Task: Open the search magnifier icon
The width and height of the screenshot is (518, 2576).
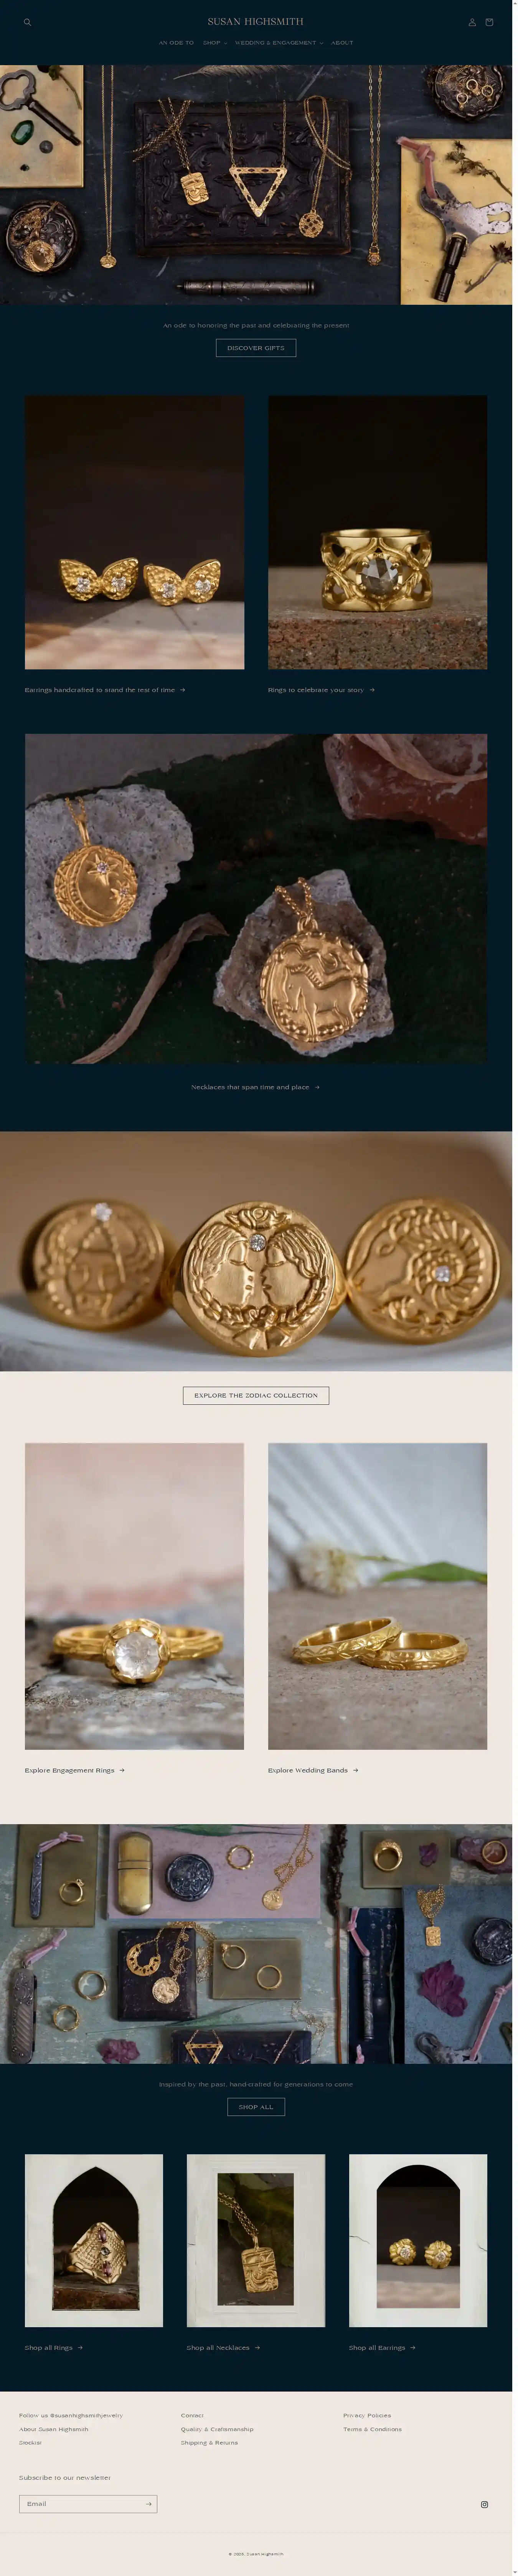Action: (x=27, y=22)
